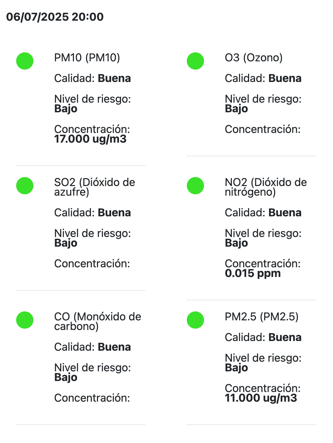The height and width of the screenshot is (443, 333).
Task: Click the green CO status circle
Action: coord(25,320)
